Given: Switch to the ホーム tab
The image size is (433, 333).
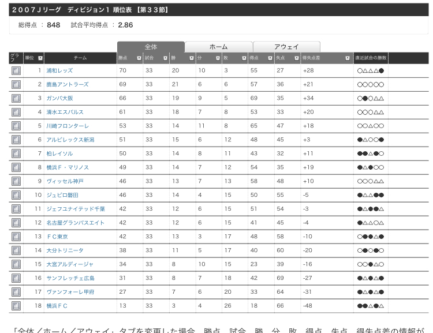Looking at the screenshot, I should tap(219, 47).
